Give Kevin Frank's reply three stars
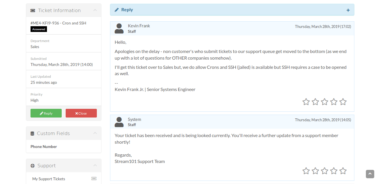Image resolution: width=380 pixels, height=184 pixels. tap(324, 102)
